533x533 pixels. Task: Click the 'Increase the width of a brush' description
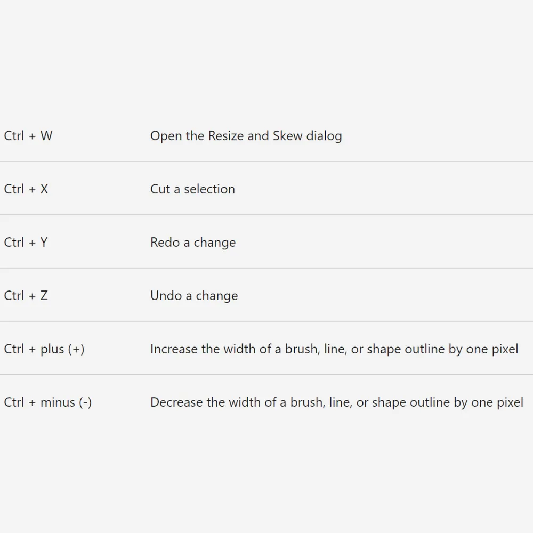(334, 349)
